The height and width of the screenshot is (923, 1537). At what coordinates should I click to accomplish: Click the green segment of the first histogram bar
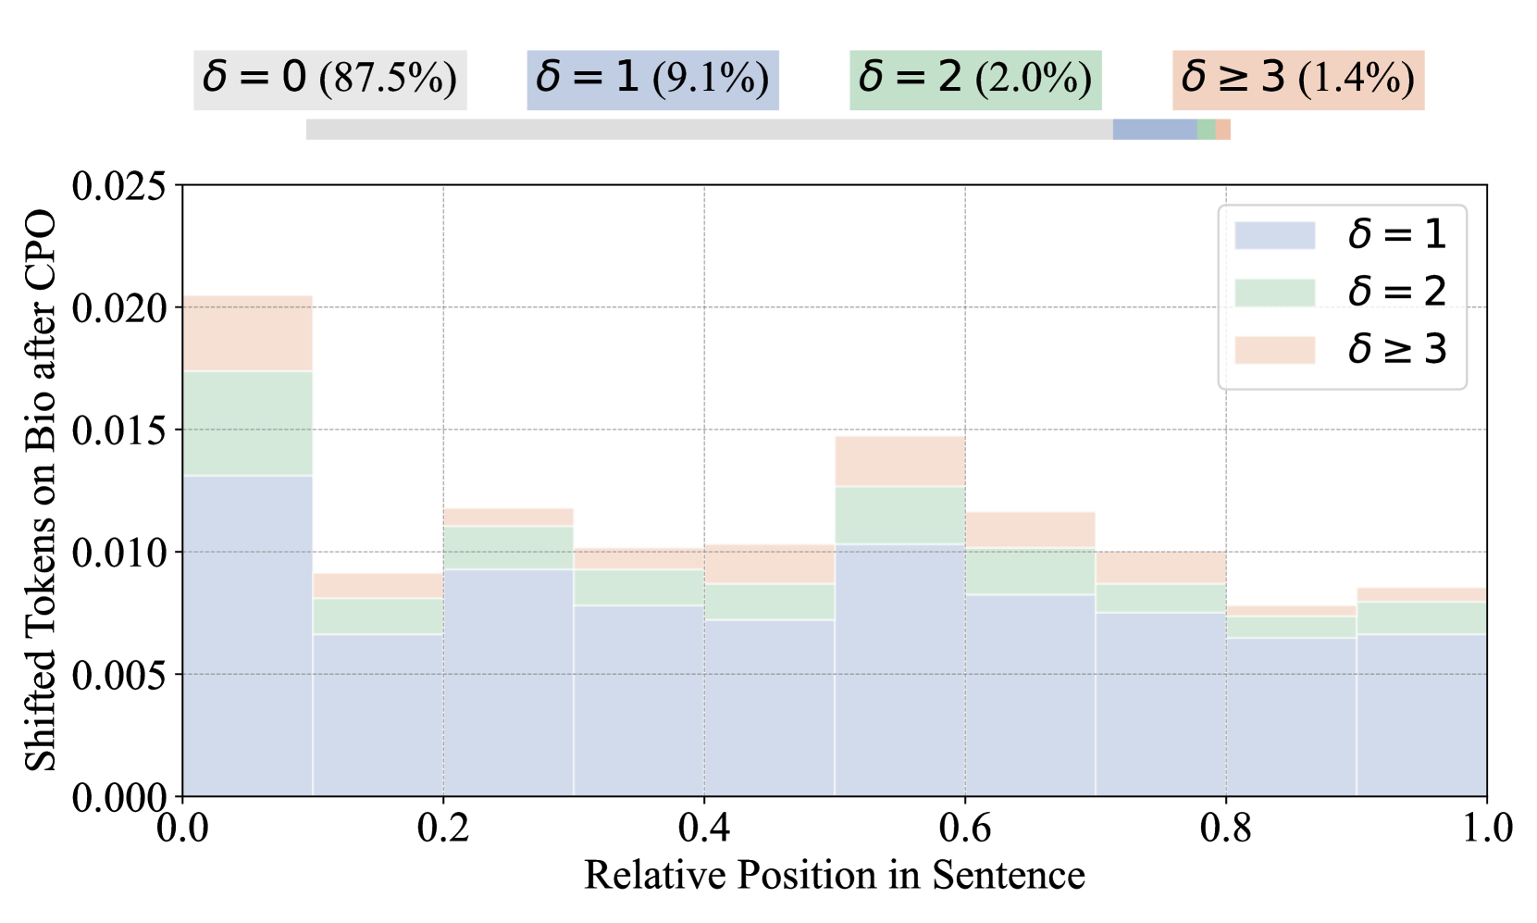247,423
